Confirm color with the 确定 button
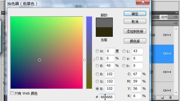180x101 pixels. coord(135,14)
